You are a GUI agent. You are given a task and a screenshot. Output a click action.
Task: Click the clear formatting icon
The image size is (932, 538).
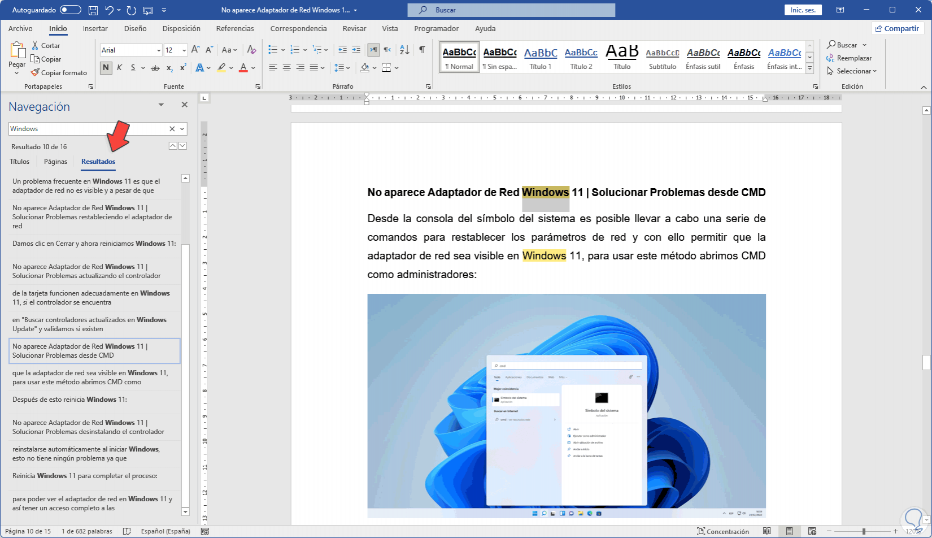click(x=251, y=50)
